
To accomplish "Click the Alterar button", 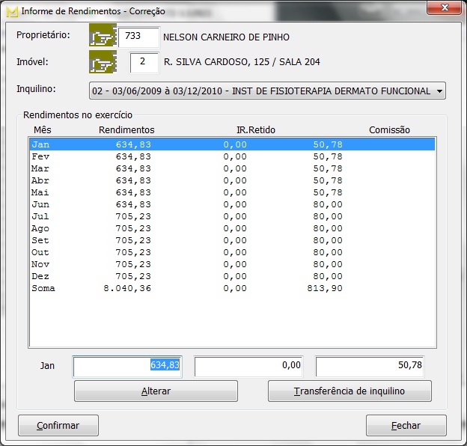I will point(156,391).
